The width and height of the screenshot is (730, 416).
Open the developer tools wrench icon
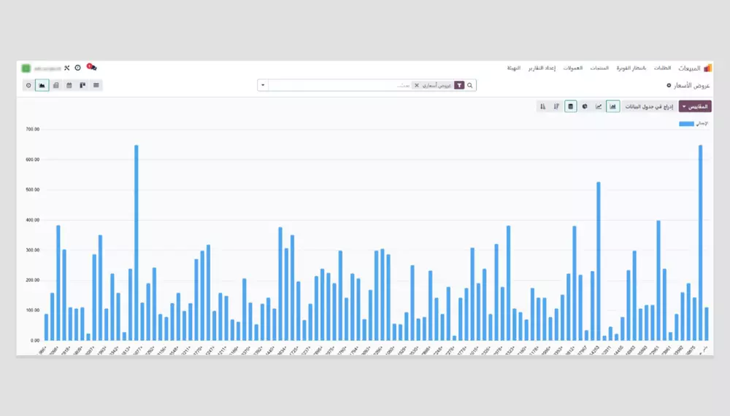click(x=66, y=68)
